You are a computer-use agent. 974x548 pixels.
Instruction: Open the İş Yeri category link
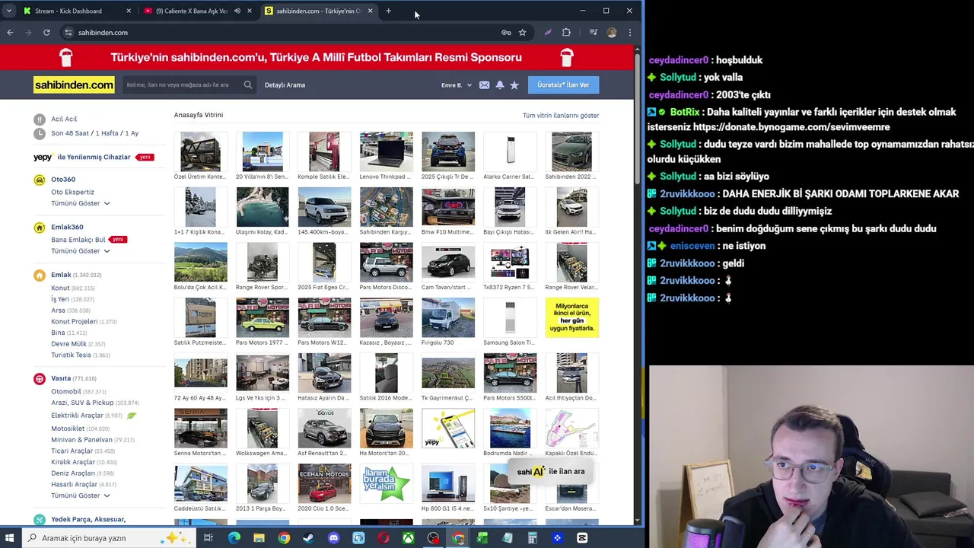pyautogui.click(x=59, y=299)
